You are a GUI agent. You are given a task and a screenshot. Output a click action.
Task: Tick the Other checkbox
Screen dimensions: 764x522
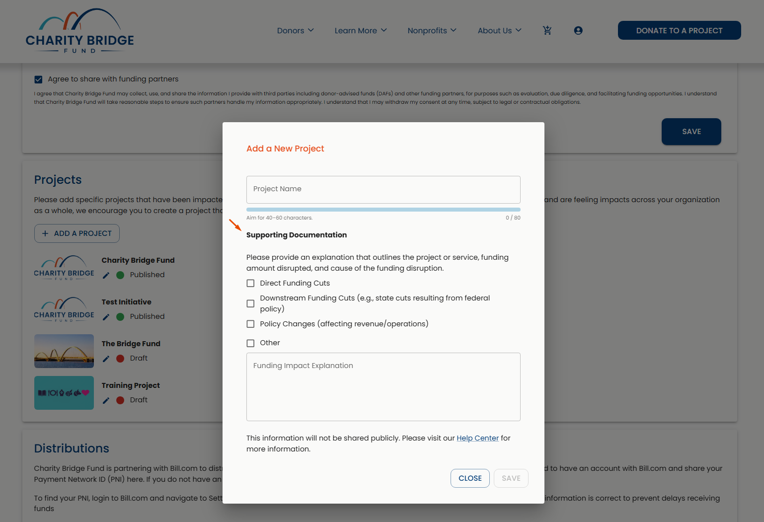(250, 343)
